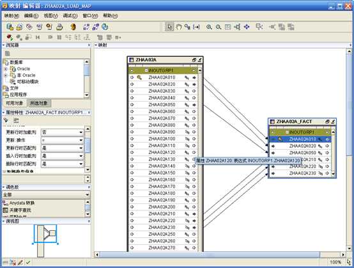Screen dimensions: 354x268
Task: Click the edit icon on ZHAA02A_FACT header
Action: click(x=333, y=122)
